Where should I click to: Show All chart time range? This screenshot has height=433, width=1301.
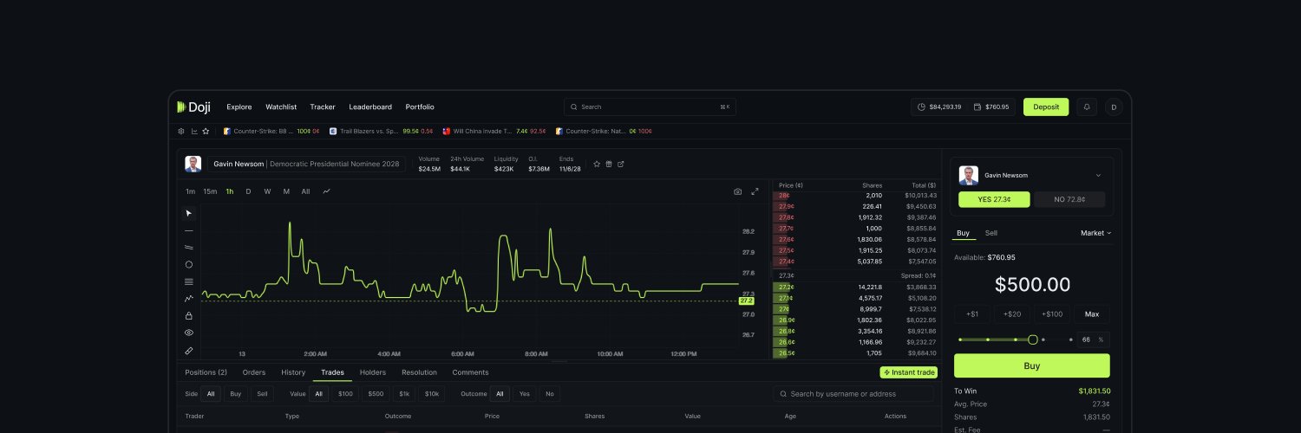tap(305, 191)
